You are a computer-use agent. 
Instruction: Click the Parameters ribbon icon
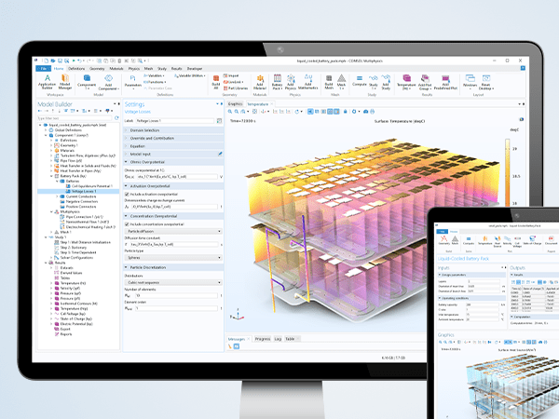(133, 81)
